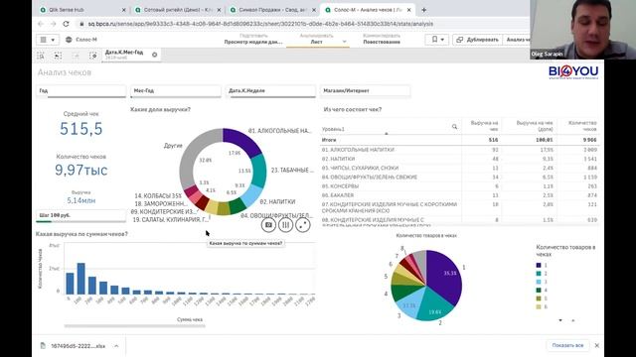636x357 pixels.
Task: Open the bookmarks icon dropdown
Action: tap(437, 40)
